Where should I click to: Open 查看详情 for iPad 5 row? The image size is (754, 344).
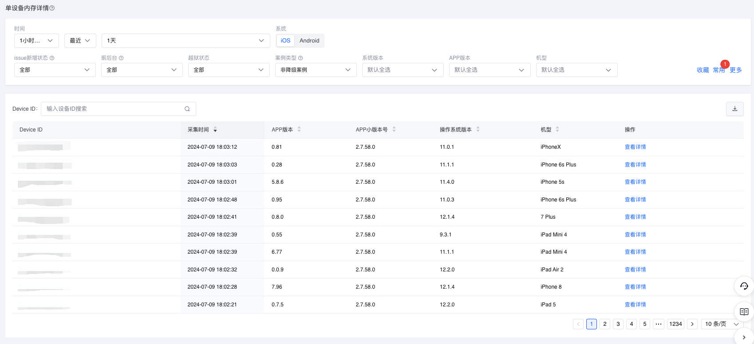click(x=636, y=305)
